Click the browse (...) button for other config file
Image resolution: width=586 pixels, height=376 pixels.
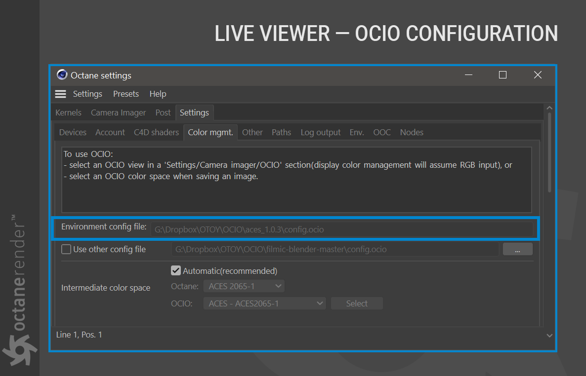coord(518,249)
